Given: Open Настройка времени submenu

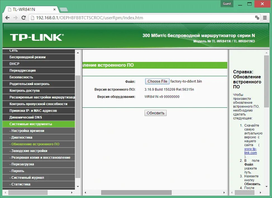Looking at the screenshot, I should tap(39, 131).
